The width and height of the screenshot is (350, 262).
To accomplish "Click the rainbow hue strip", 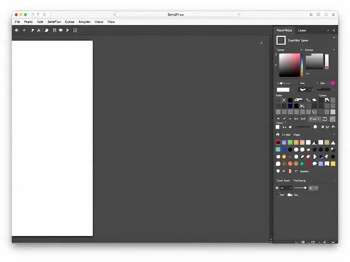I will click(302, 65).
